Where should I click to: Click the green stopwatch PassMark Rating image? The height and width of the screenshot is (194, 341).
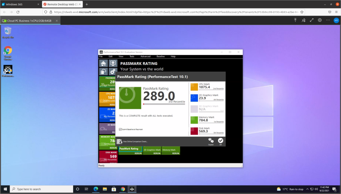click(x=130, y=98)
